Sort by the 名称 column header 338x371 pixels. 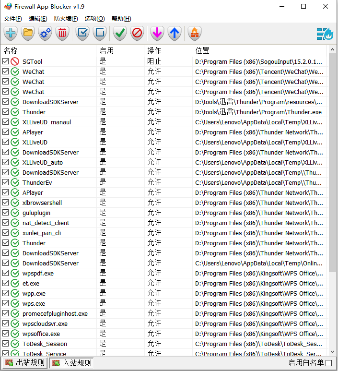pyautogui.click(x=48, y=50)
